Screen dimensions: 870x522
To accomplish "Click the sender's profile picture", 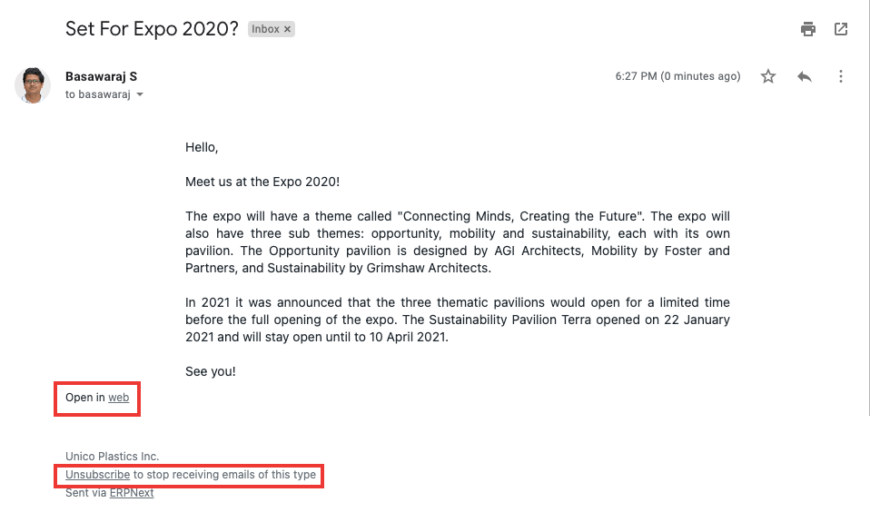I will coord(33,85).
